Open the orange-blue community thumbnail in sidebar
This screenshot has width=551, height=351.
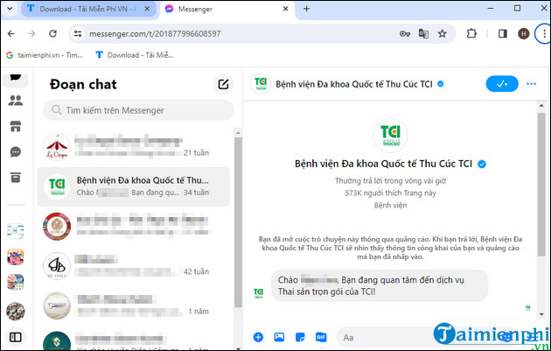click(x=16, y=257)
